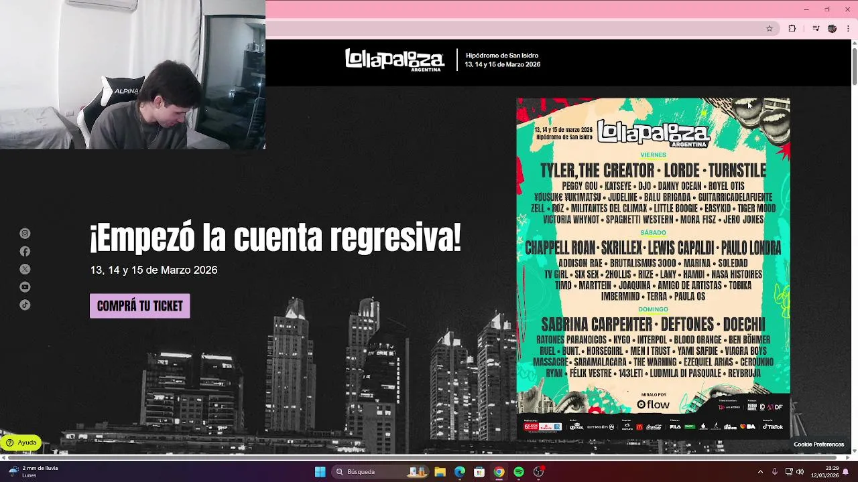Open the YouTube social link in the sidebar
The image size is (858, 482).
[25, 287]
